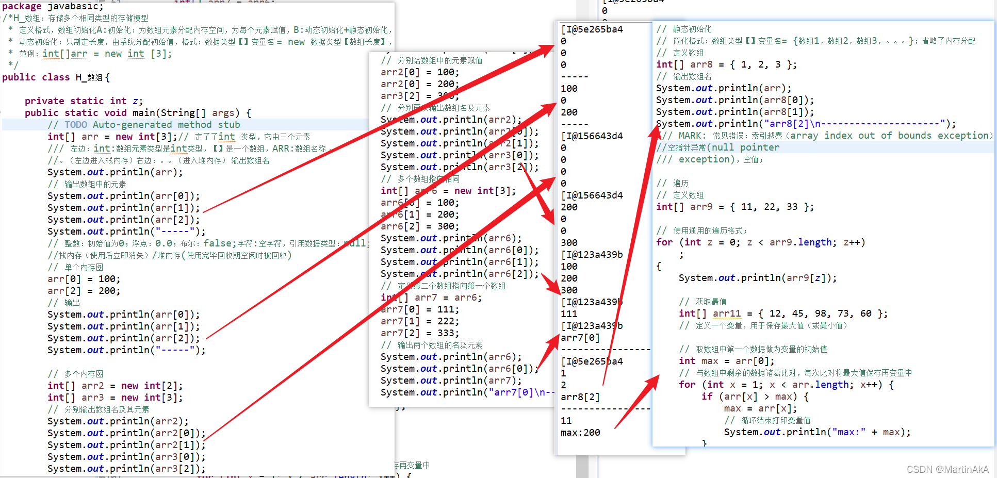Click 'int[] arr9 = { 11, 22, 33 };' declaration
The height and width of the screenshot is (478, 997).
click(x=735, y=207)
